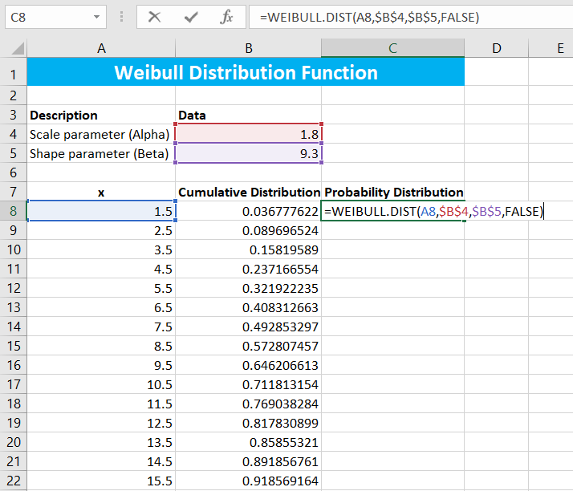Select column A header
The width and height of the screenshot is (573, 491).
coord(101,49)
